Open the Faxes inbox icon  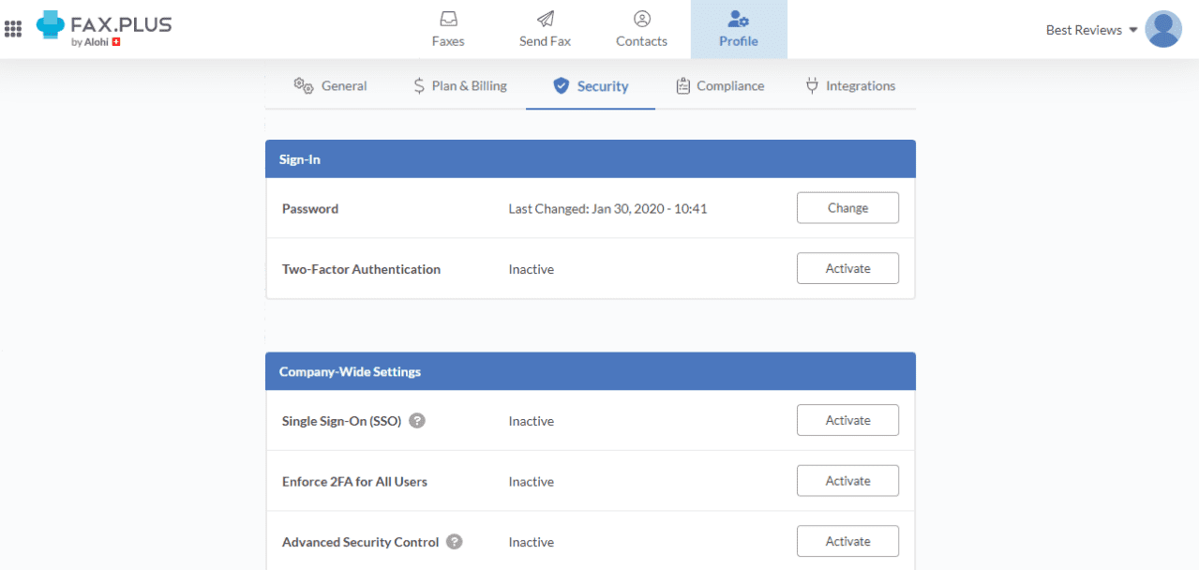coord(448,19)
